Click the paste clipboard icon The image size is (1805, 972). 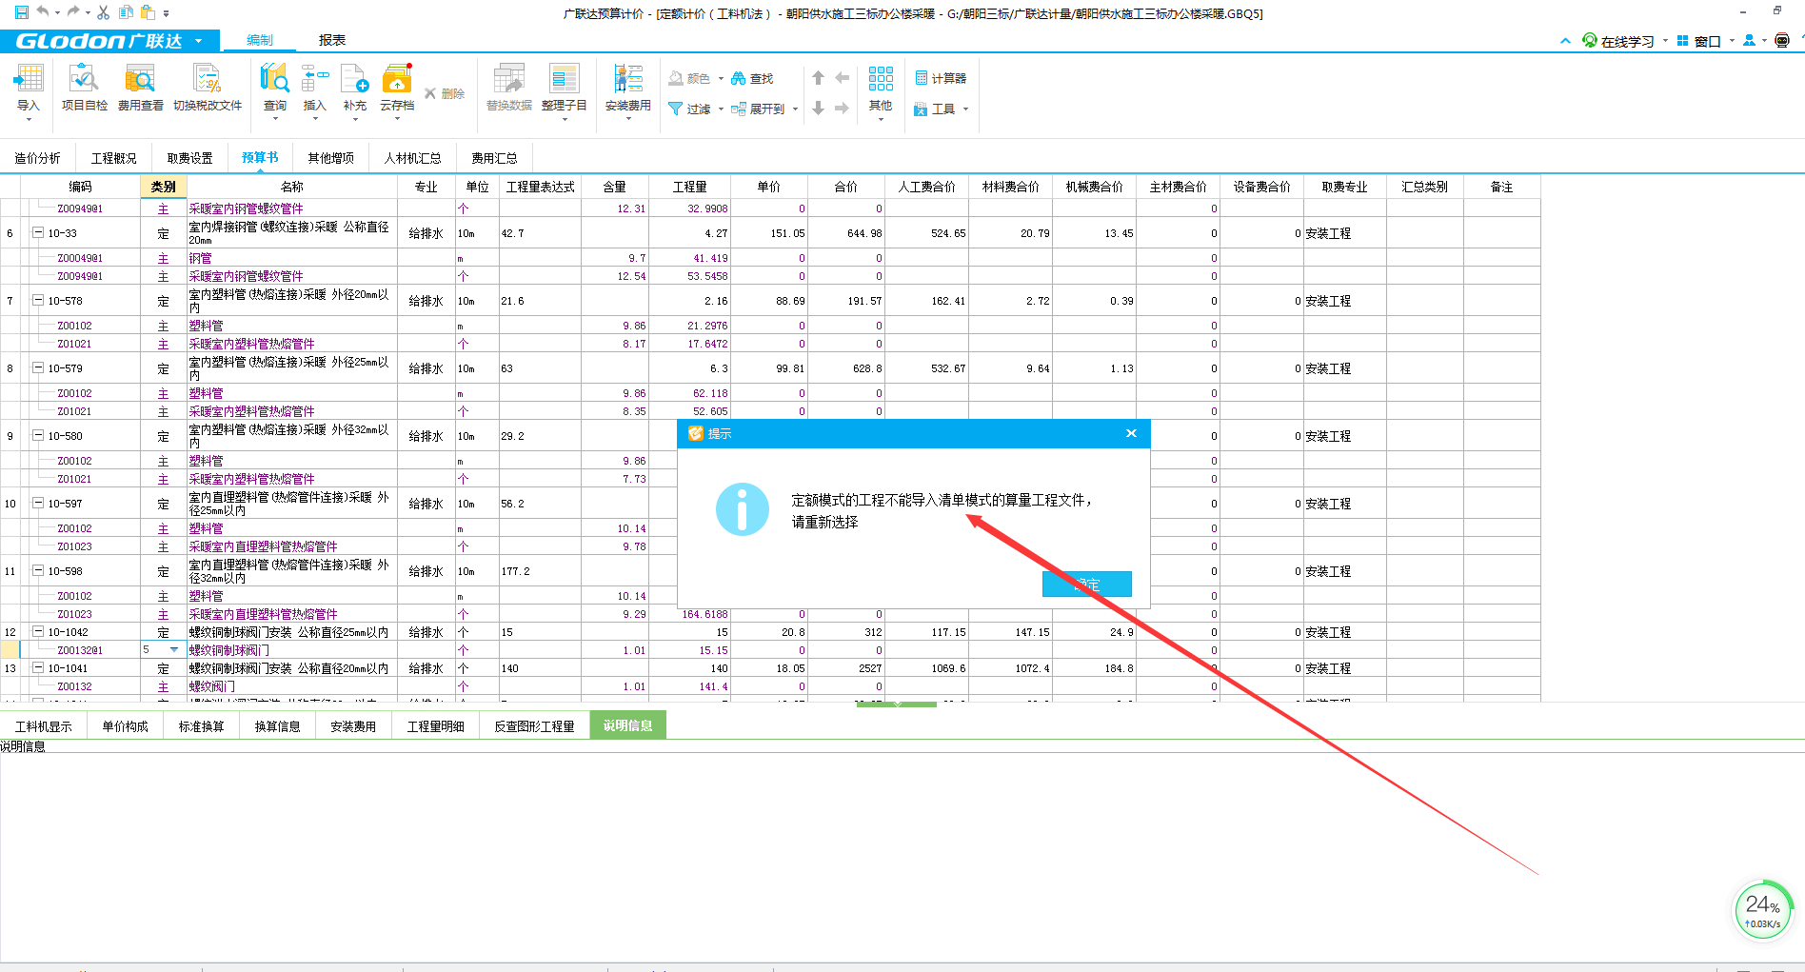(x=148, y=12)
